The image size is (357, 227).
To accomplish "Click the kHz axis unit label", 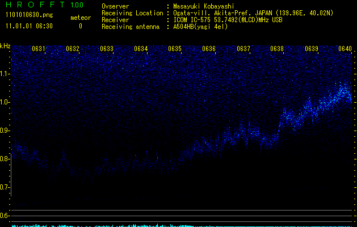I will point(5,46).
